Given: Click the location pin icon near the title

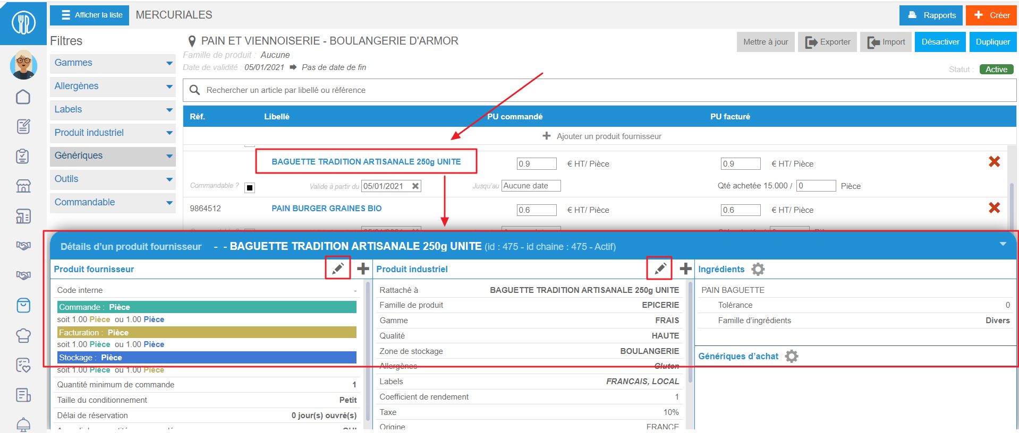Looking at the screenshot, I should point(192,41).
